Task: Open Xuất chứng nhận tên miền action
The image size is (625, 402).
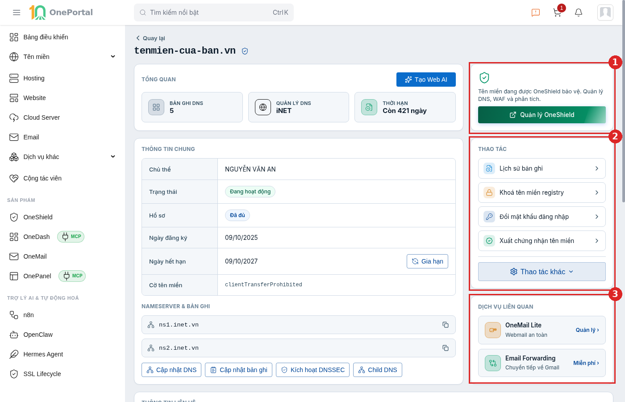Action: [542, 241]
